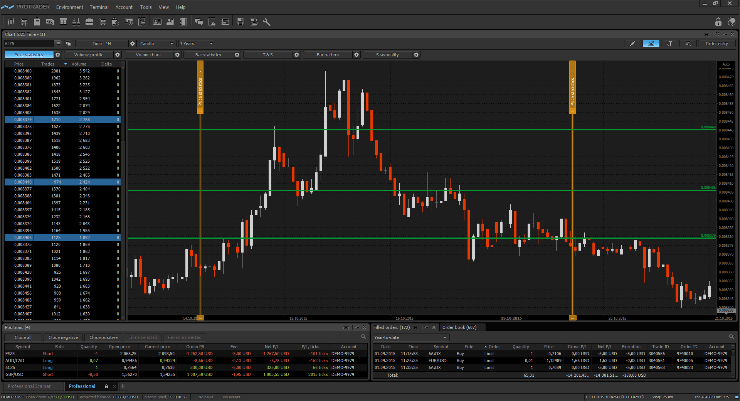Click the overlay copy icon beside symbol field
740x401 pixels.
point(68,44)
